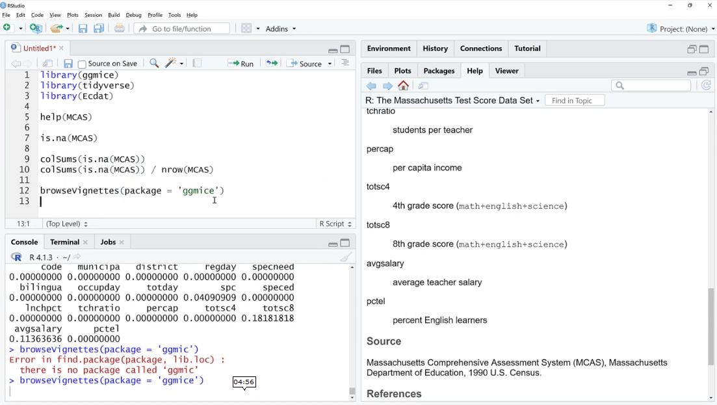Click the Help search field
The width and height of the screenshot is (717, 405).
coord(651,85)
